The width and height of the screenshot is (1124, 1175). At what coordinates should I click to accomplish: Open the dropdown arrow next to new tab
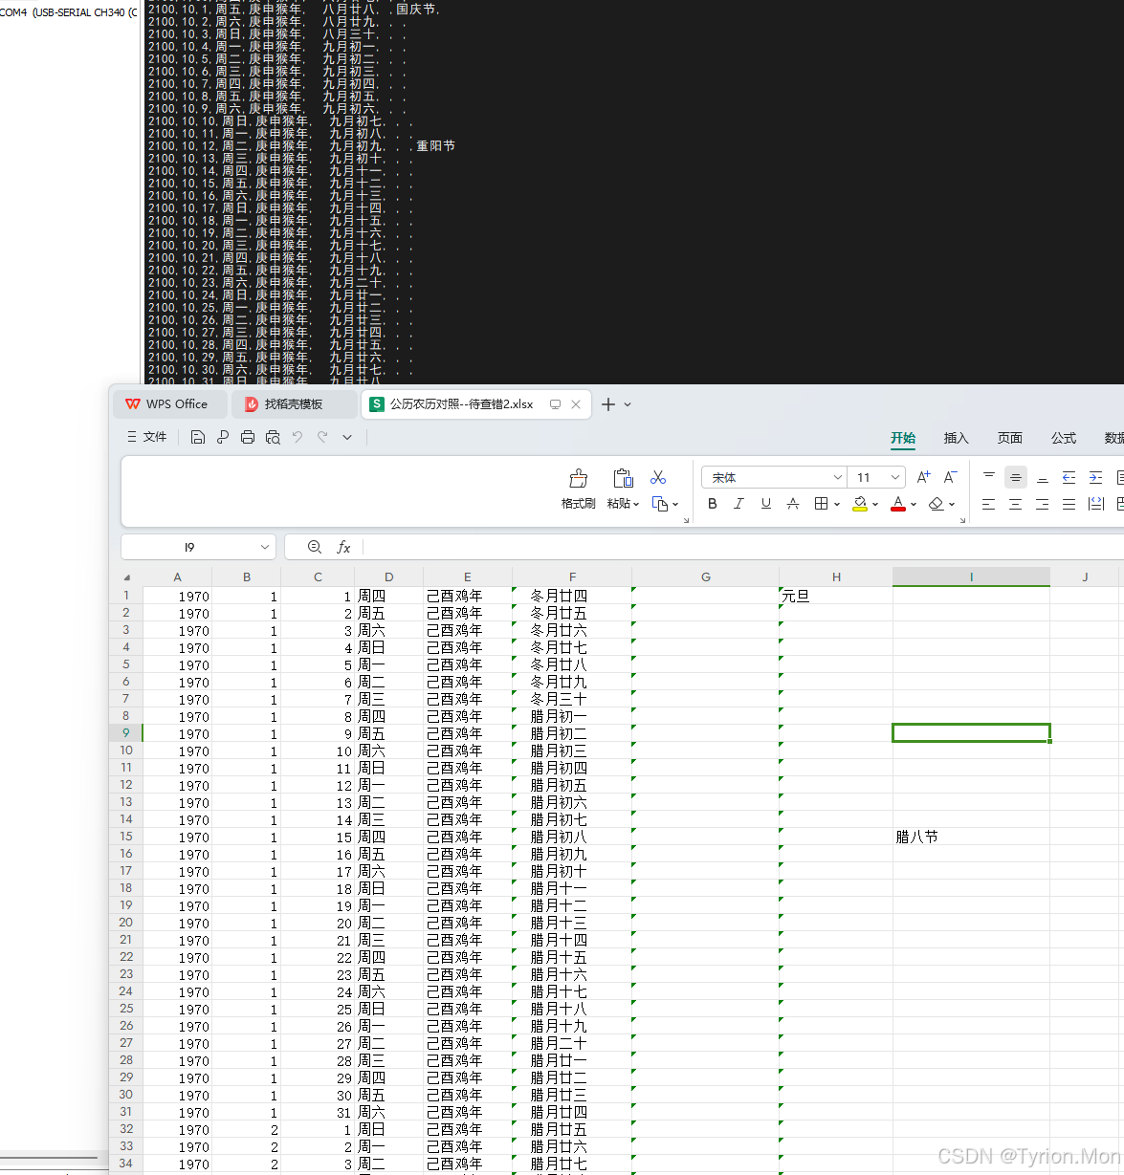point(628,404)
